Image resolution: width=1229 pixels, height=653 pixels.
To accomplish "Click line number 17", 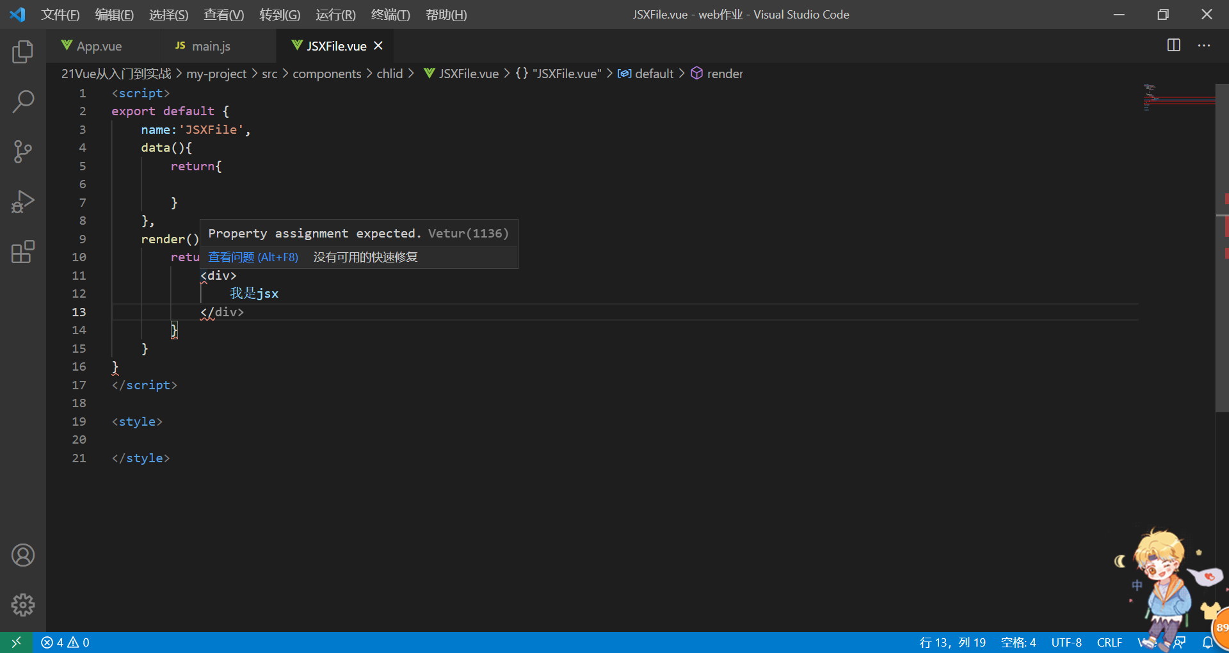I will point(79,385).
